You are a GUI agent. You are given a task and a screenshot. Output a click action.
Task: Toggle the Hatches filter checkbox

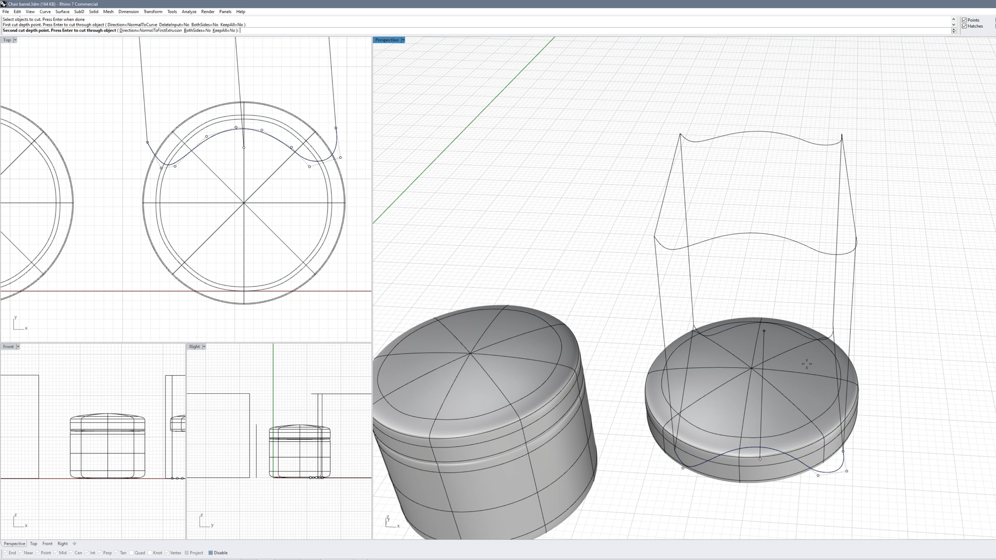click(964, 26)
